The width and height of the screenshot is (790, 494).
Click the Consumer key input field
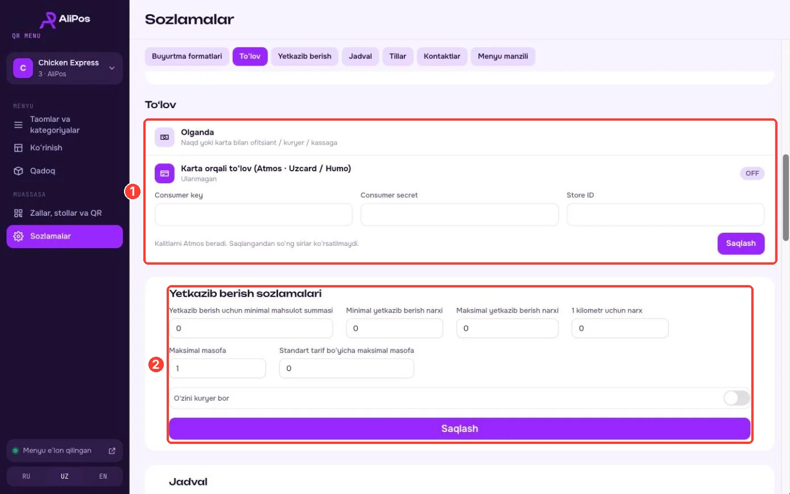pos(254,215)
